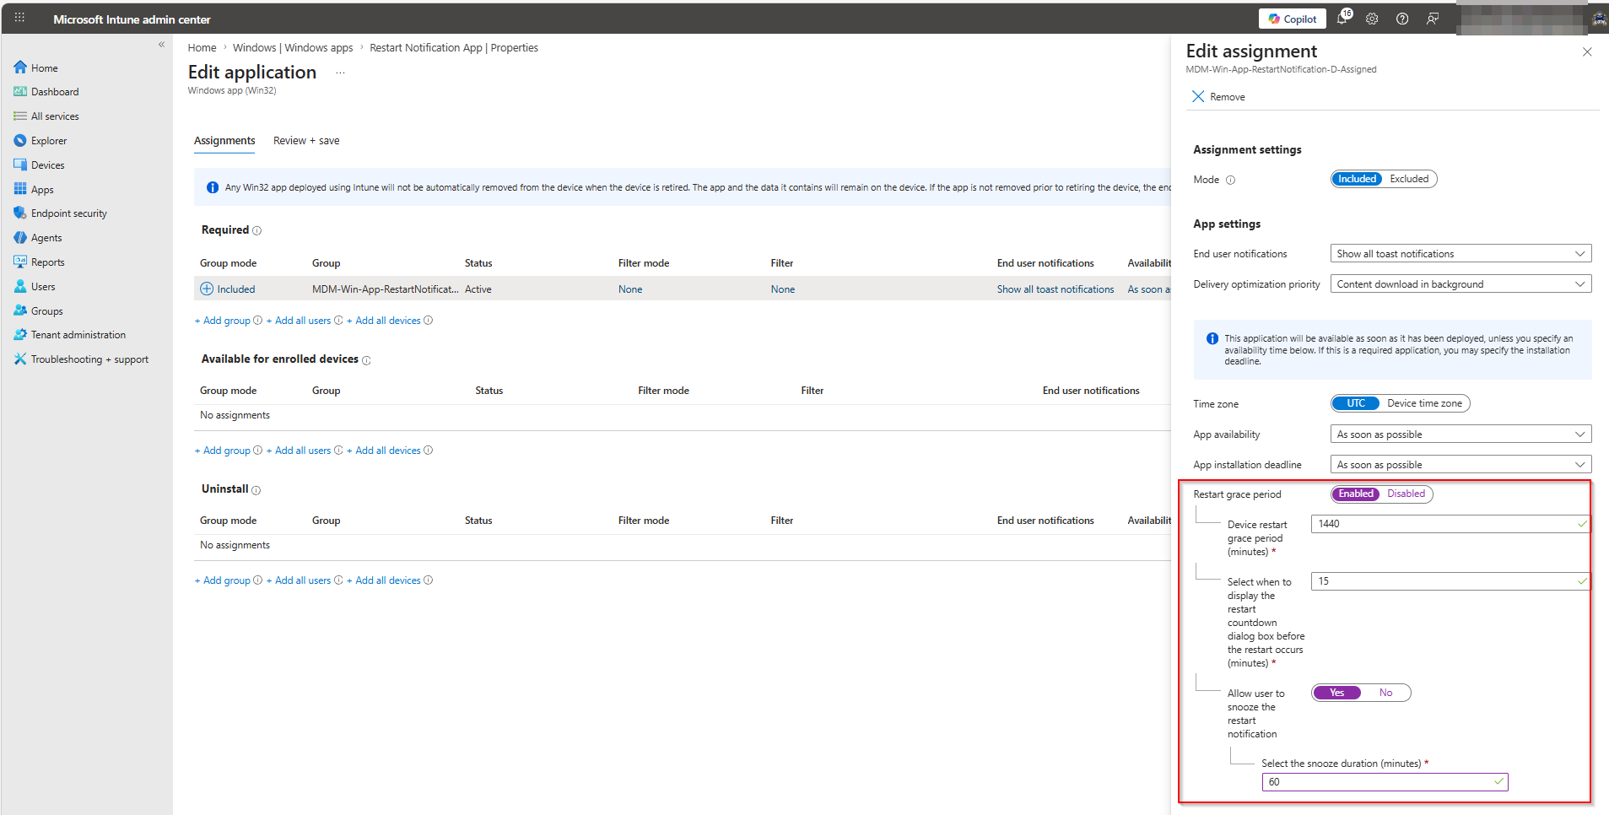1609x815 pixels.
Task: Open Troubleshooting + support
Action: pos(89,359)
